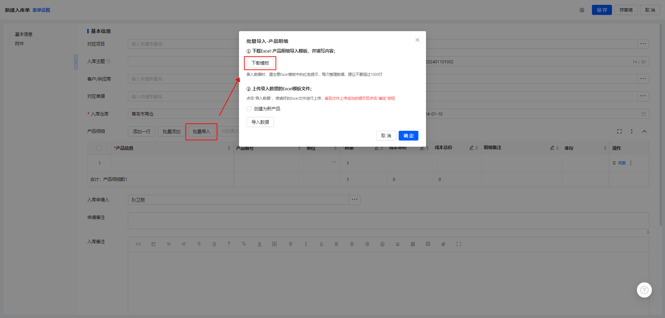The width and height of the screenshot is (665, 318).
Task: Toggle italic formatting in editor
Action: coord(306,244)
